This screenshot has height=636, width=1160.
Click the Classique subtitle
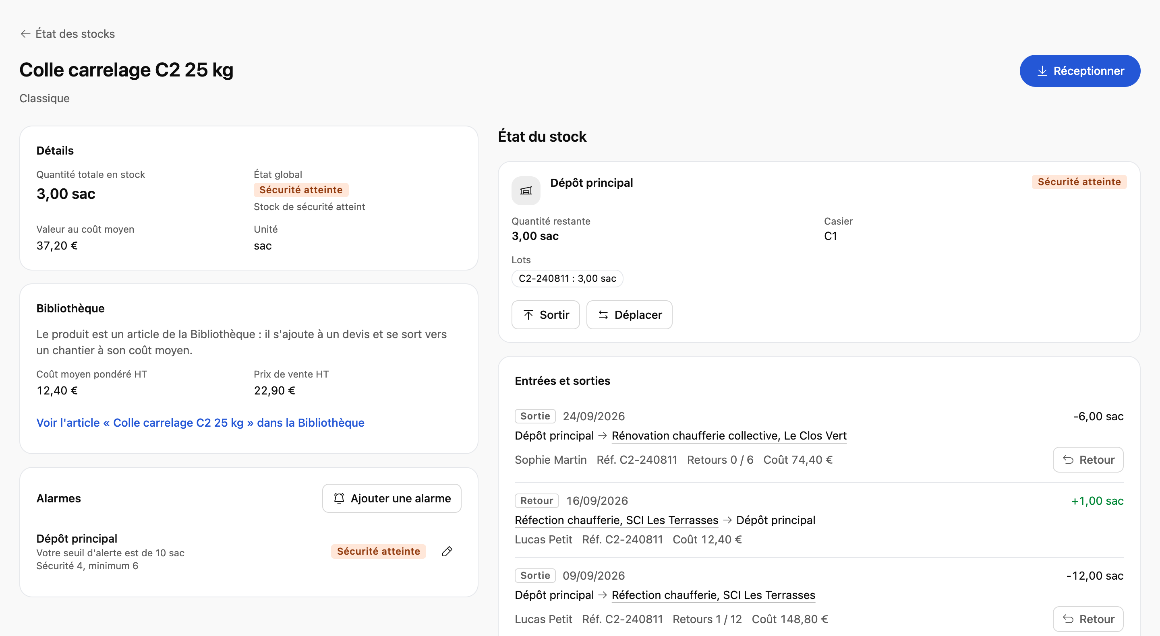point(45,98)
